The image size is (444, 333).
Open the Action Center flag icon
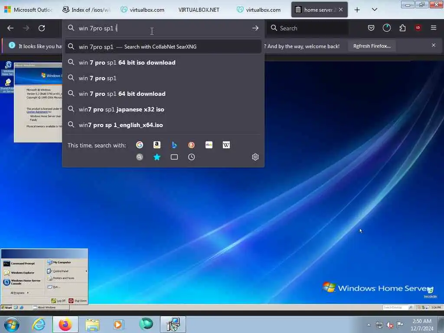[x=400, y=325]
